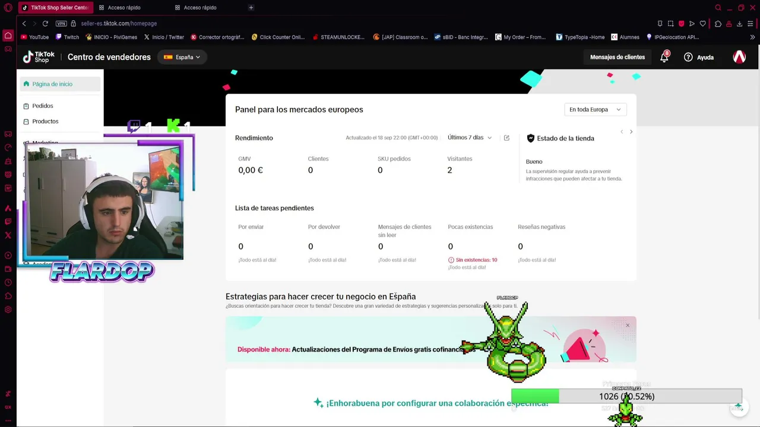Switch to the TikTok Shop Seller Center tab
The width and height of the screenshot is (760, 427).
[56, 8]
